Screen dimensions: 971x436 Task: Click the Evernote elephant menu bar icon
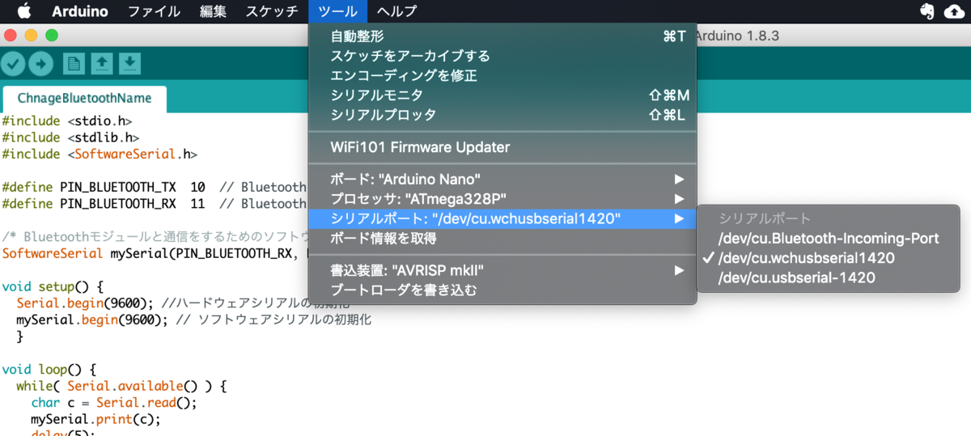[928, 11]
